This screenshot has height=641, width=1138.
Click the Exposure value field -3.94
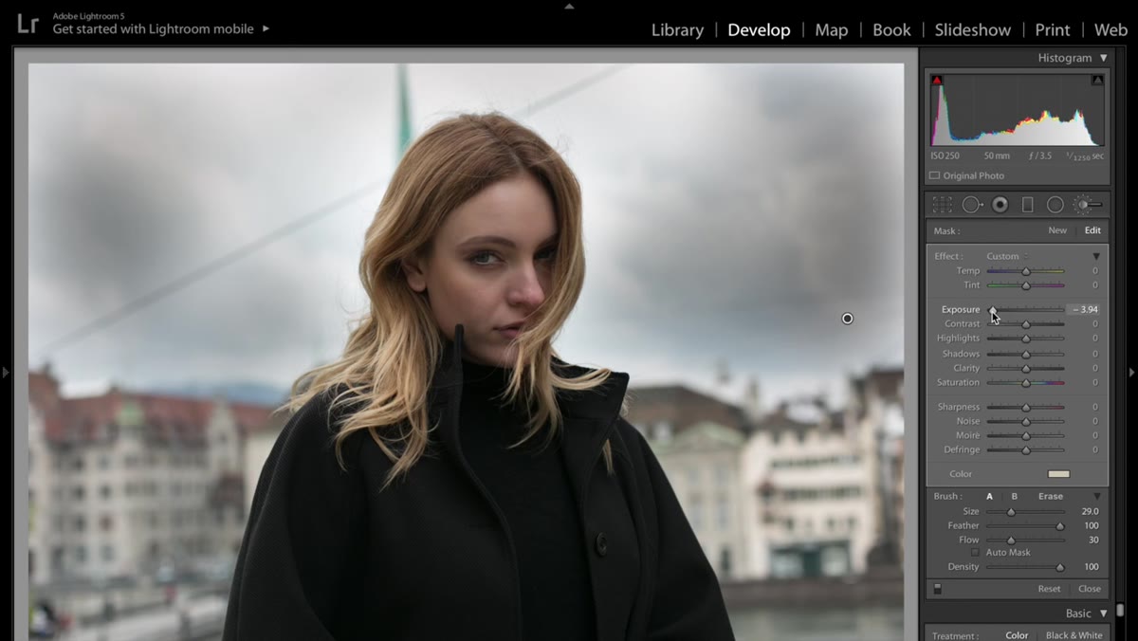tap(1085, 310)
